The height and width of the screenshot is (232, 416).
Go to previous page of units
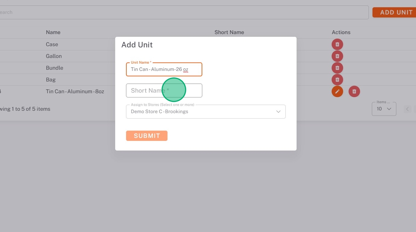(x=407, y=109)
